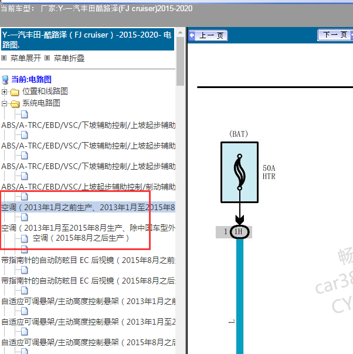The height and width of the screenshot is (354, 353).
Task: Expand the 位置和线路图 folder node
Action: (4, 92)
